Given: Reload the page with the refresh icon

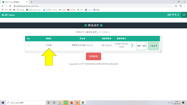Looking at the screenshot, I should (10, 6).
